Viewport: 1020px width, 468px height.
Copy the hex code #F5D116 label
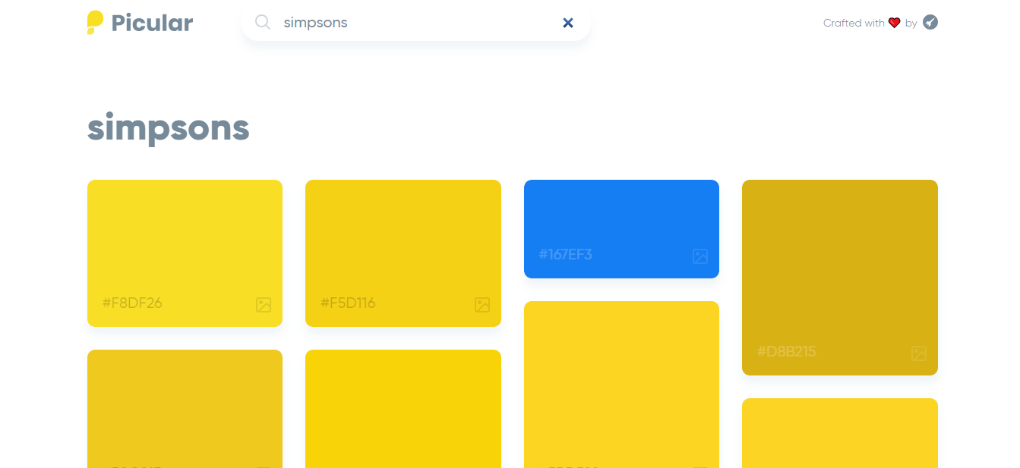(x=348, y=303)
